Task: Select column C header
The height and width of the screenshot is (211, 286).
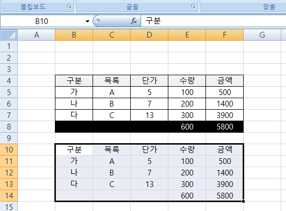Action: (111, 35)
